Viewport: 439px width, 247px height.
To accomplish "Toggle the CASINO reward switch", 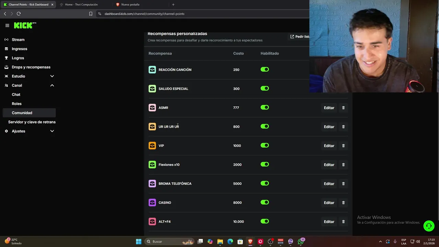I will point(265,202).
